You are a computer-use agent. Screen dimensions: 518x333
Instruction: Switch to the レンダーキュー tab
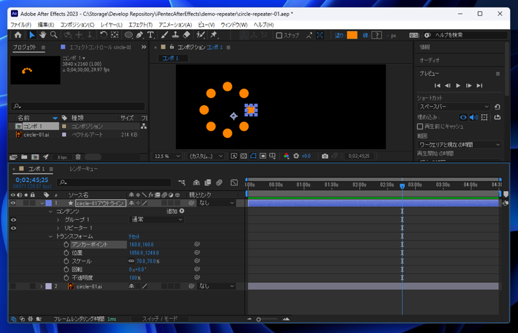click(84, 169)
